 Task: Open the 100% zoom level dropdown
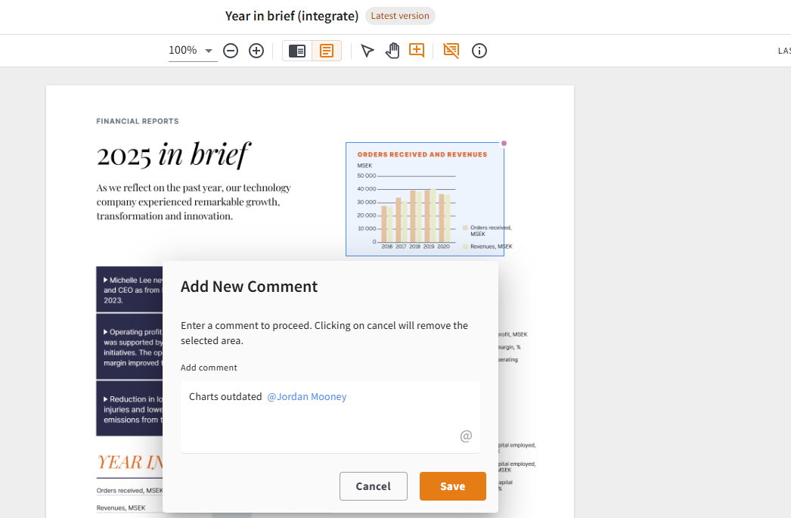(193, 51)
